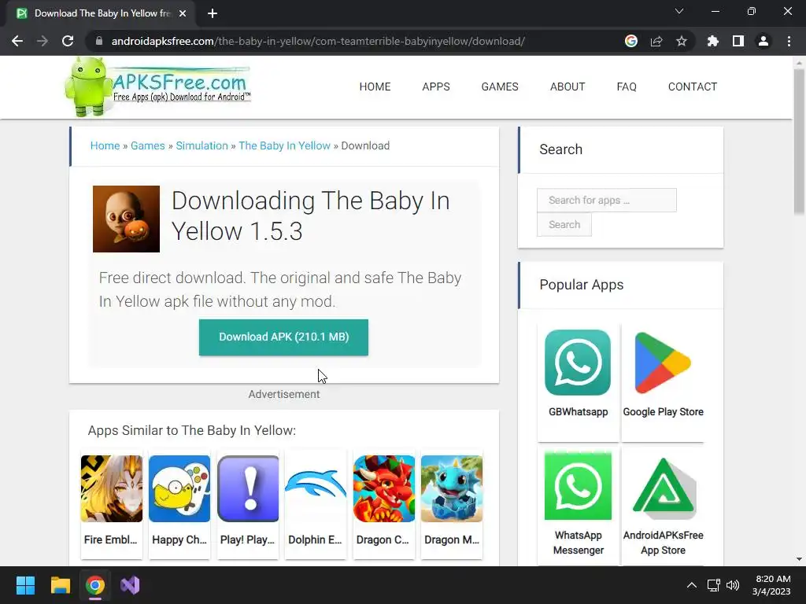
Task: Share this page via share icon
Action: [x=656, y=41]
